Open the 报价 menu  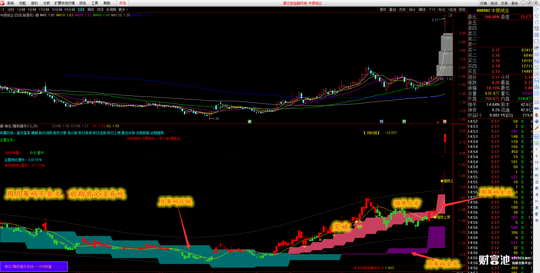[x=35, y=3]
